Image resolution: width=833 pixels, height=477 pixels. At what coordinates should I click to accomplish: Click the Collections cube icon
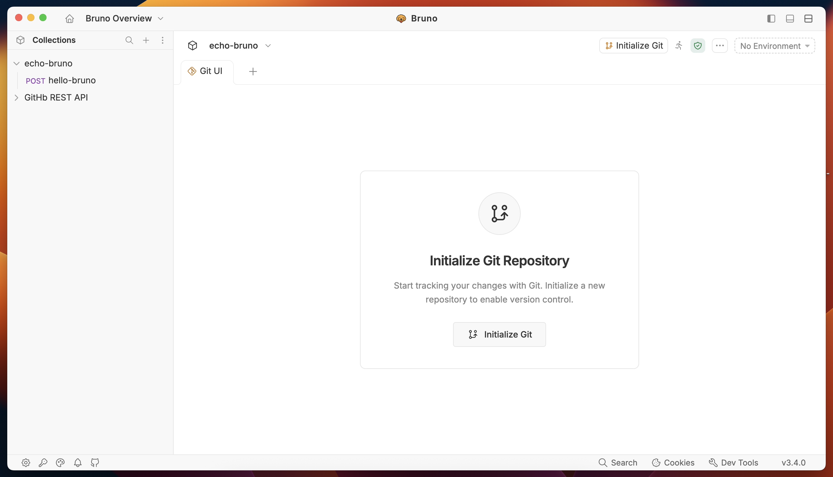pos(20,40)
